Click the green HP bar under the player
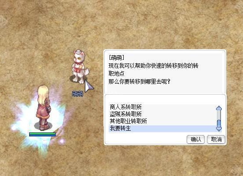 pos(42,133)
